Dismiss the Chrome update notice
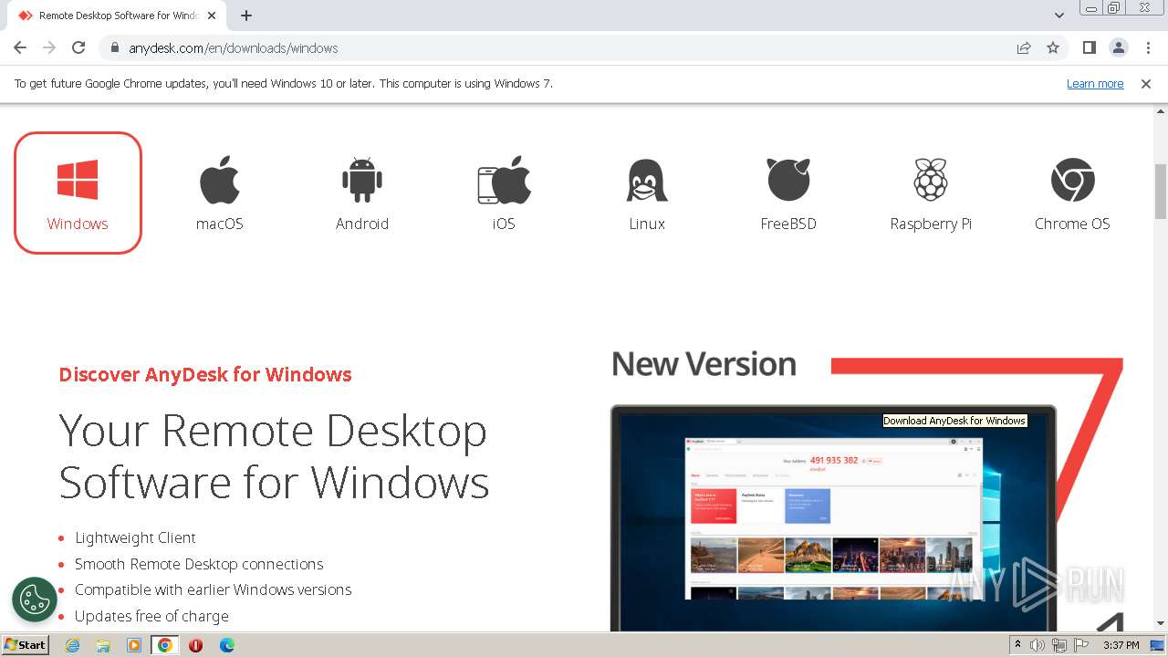Image resolution: width=1168 pixels, height=657 pixels. (x=1146, y=83)
